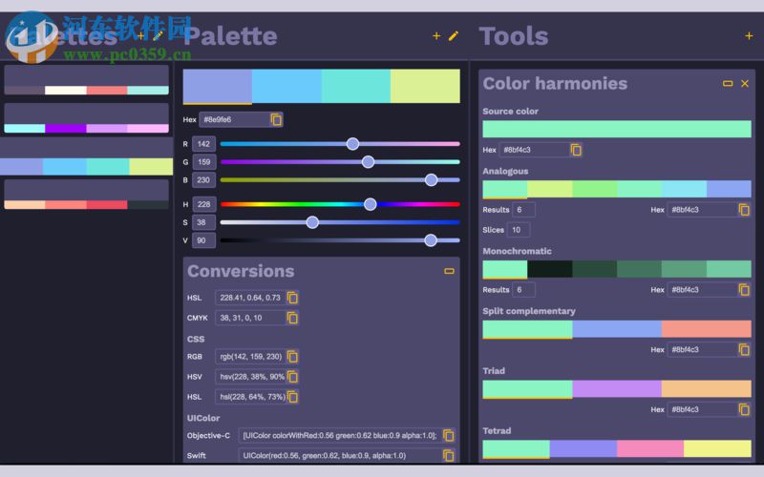The height and width of the screenshot is (477, 764).
Task: Click the pencil edit icon beside Palette heading
Action: click(453, 36)
